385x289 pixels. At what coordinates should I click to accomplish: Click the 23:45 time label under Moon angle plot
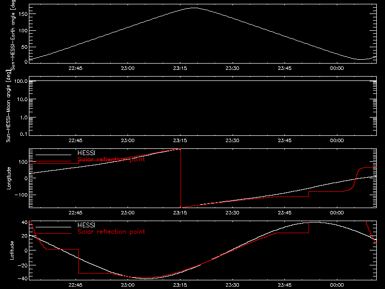coord(284,141)
